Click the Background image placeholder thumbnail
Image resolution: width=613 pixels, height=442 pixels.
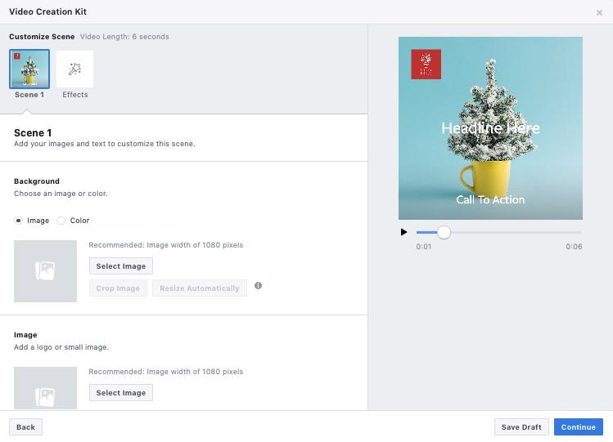pyautogui.click(x=45, y=271)
